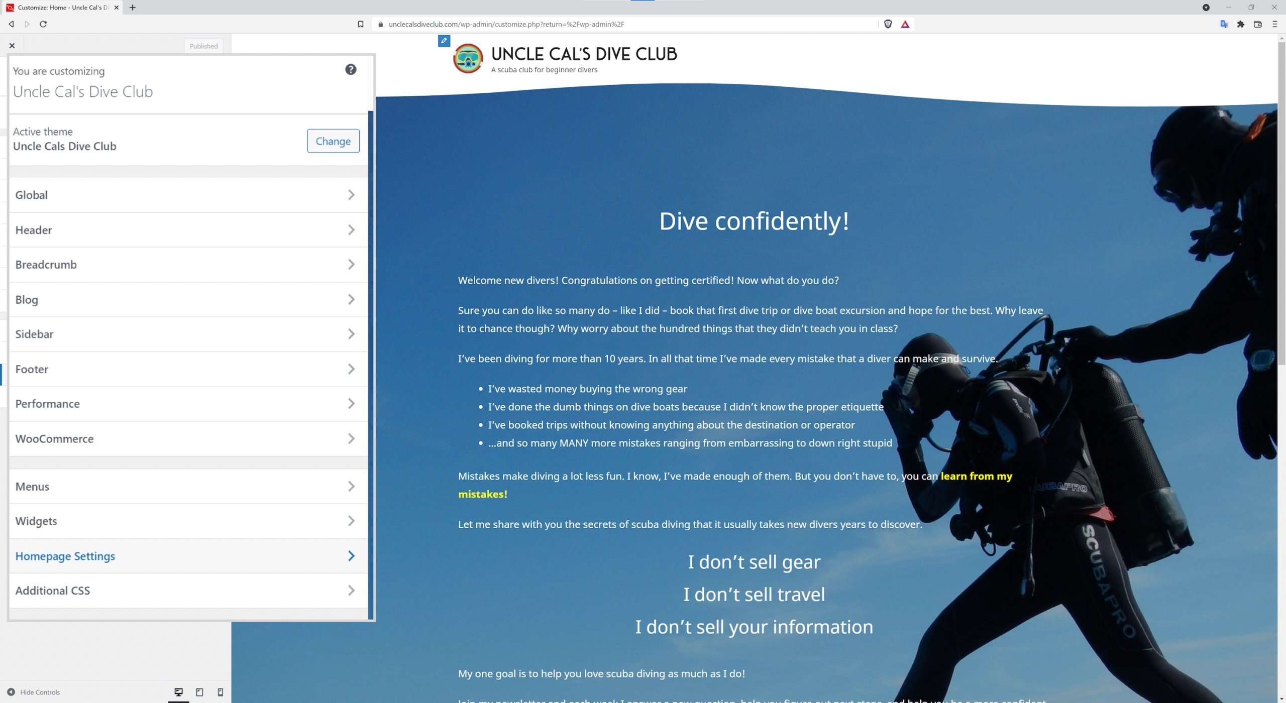Screen dimensions: 1286x703
Task: Open the browser wallet icon
Action: pyautogui.click(x=1258, y=24)
